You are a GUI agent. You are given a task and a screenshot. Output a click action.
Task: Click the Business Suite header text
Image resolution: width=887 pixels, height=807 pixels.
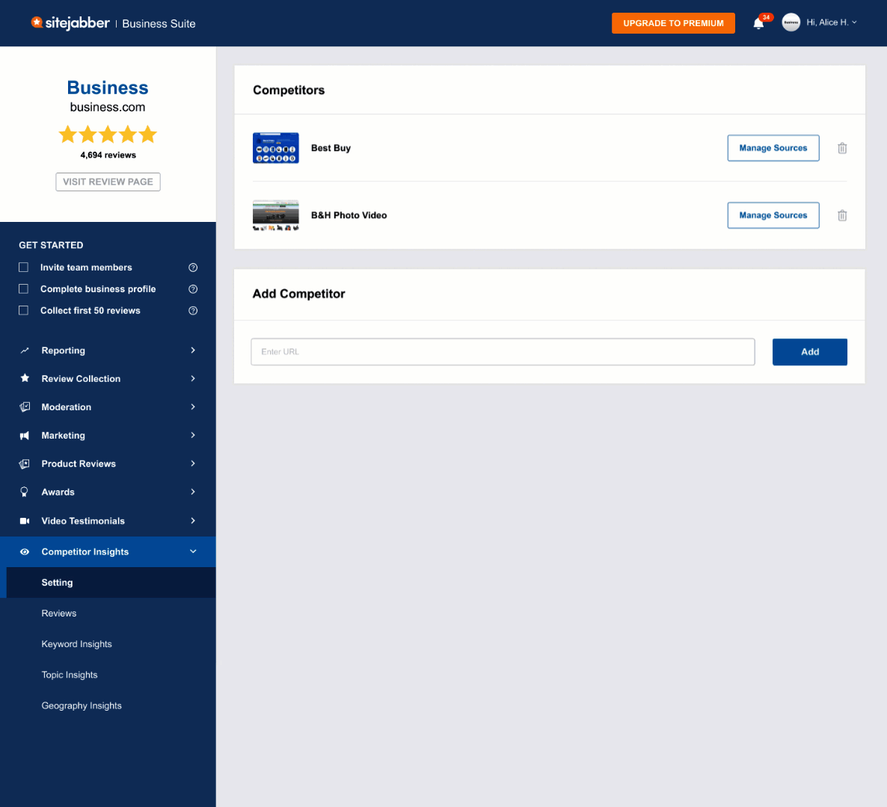tap(159, 24)
